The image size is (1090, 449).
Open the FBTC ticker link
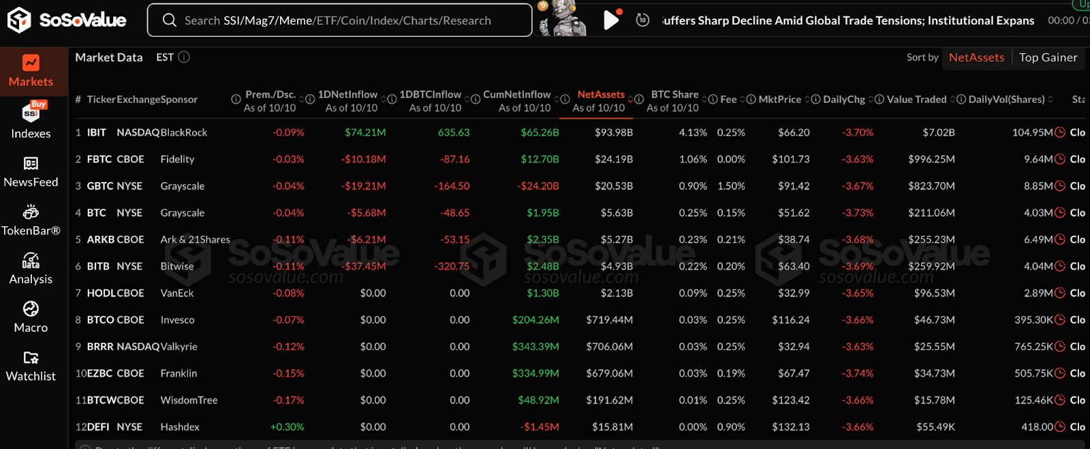(x=99, y=159)
